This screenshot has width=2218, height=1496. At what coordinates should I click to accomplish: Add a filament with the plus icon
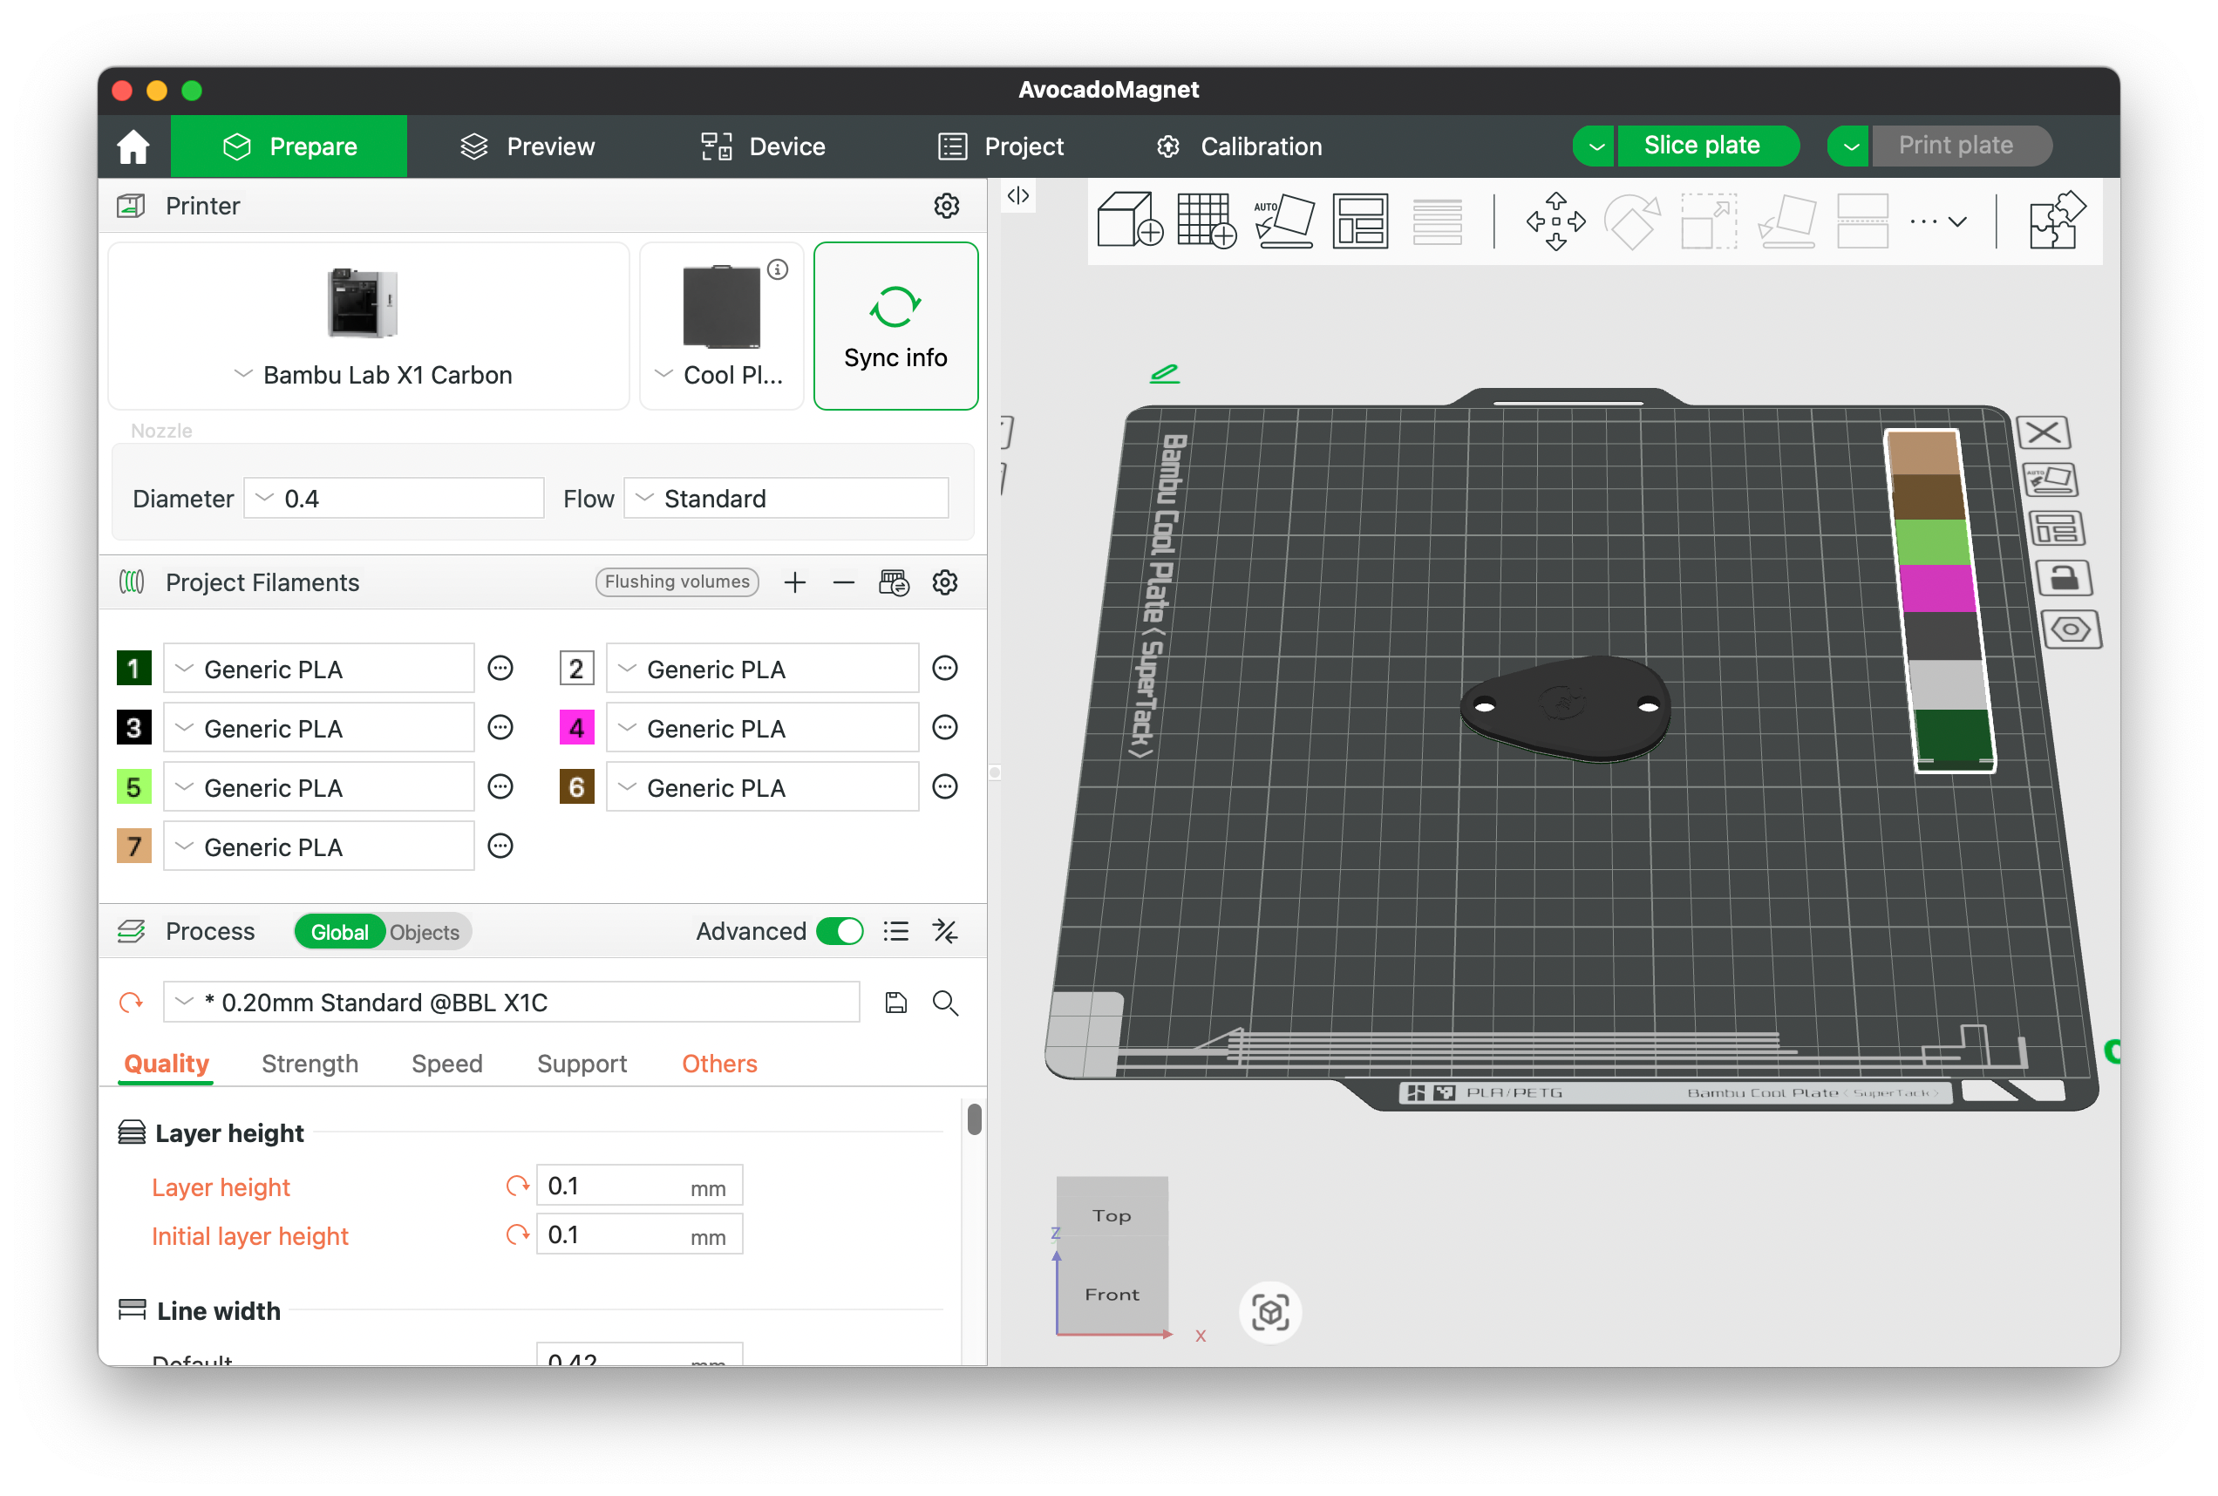coord(794,582)
